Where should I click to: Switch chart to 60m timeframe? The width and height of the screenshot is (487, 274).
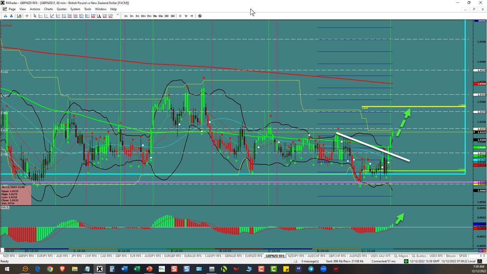click(161, 16)
